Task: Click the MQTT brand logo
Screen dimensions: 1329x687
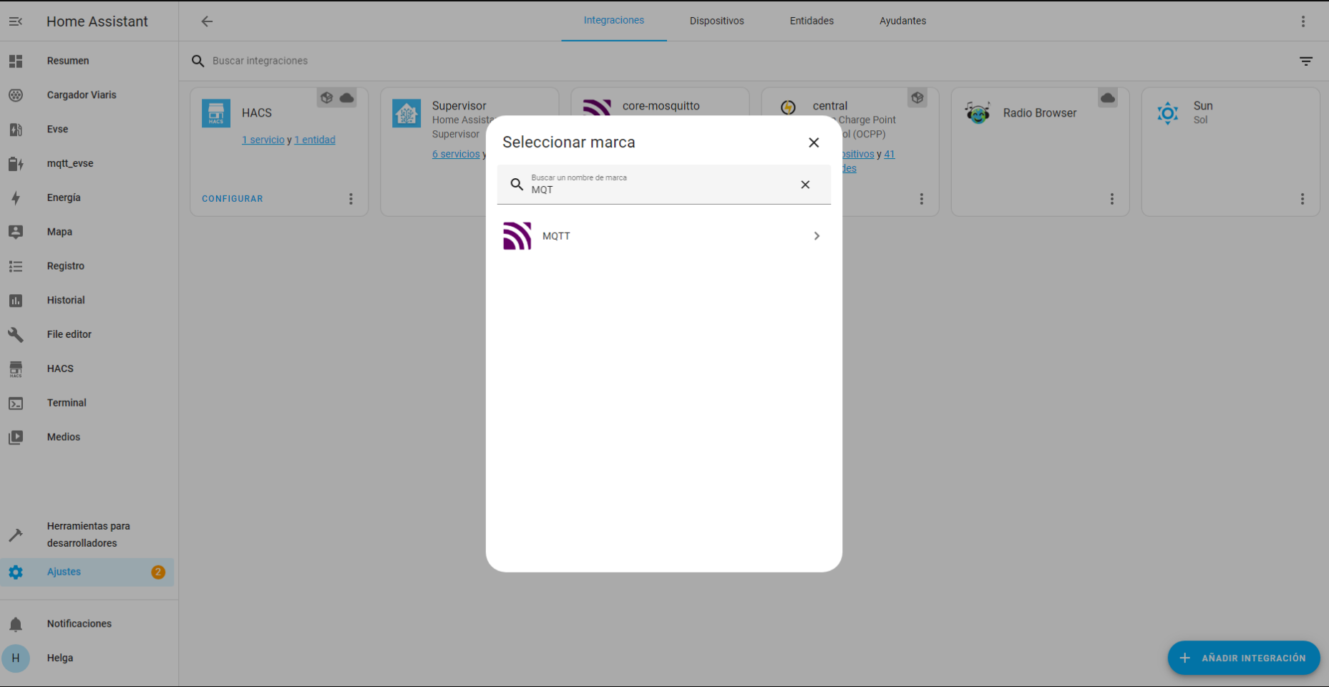Action: point(517,236)
